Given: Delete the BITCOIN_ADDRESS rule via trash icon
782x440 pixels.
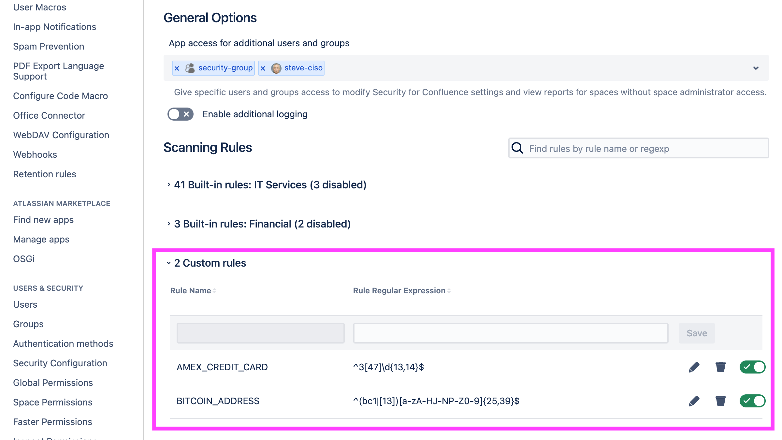Looking at the screenshot, I should (x=720, y=401).
